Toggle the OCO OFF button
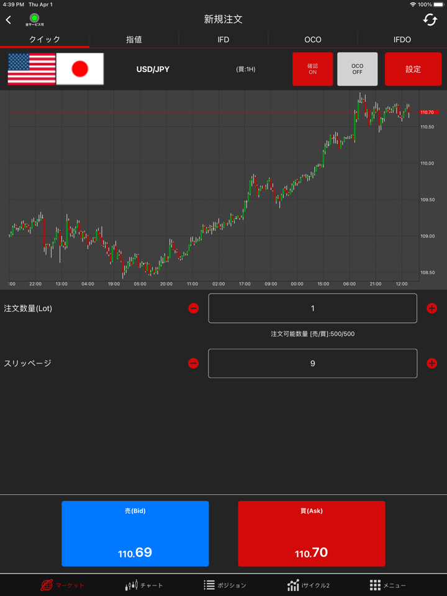 click(x=357, y=69)
